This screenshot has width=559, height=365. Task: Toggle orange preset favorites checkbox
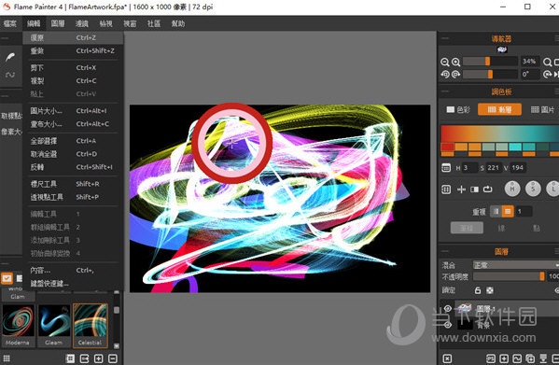(x=7, y=278)
